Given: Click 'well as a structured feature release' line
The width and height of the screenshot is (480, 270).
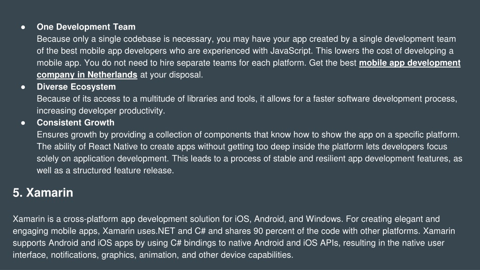Looking at the screenshot, I should 105,171.
